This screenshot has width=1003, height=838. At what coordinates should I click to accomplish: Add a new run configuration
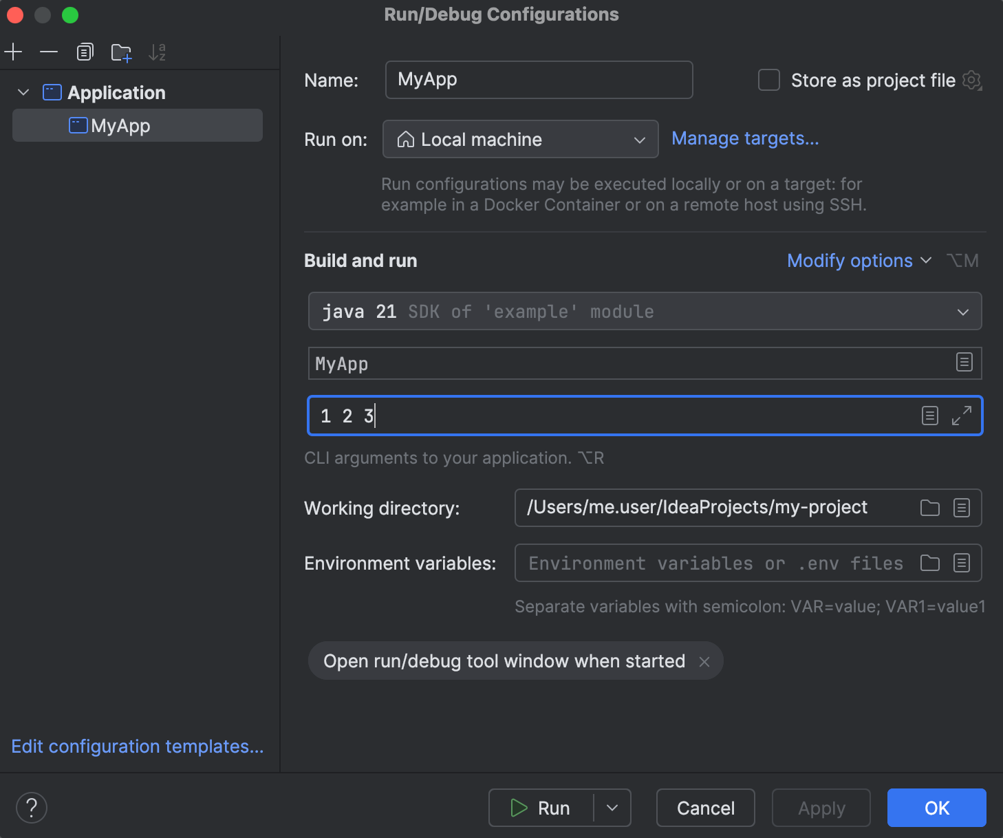point(13,52)
